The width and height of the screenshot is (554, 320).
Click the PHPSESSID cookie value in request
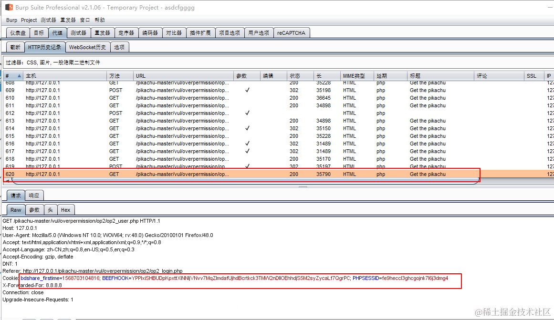[415, 279]
